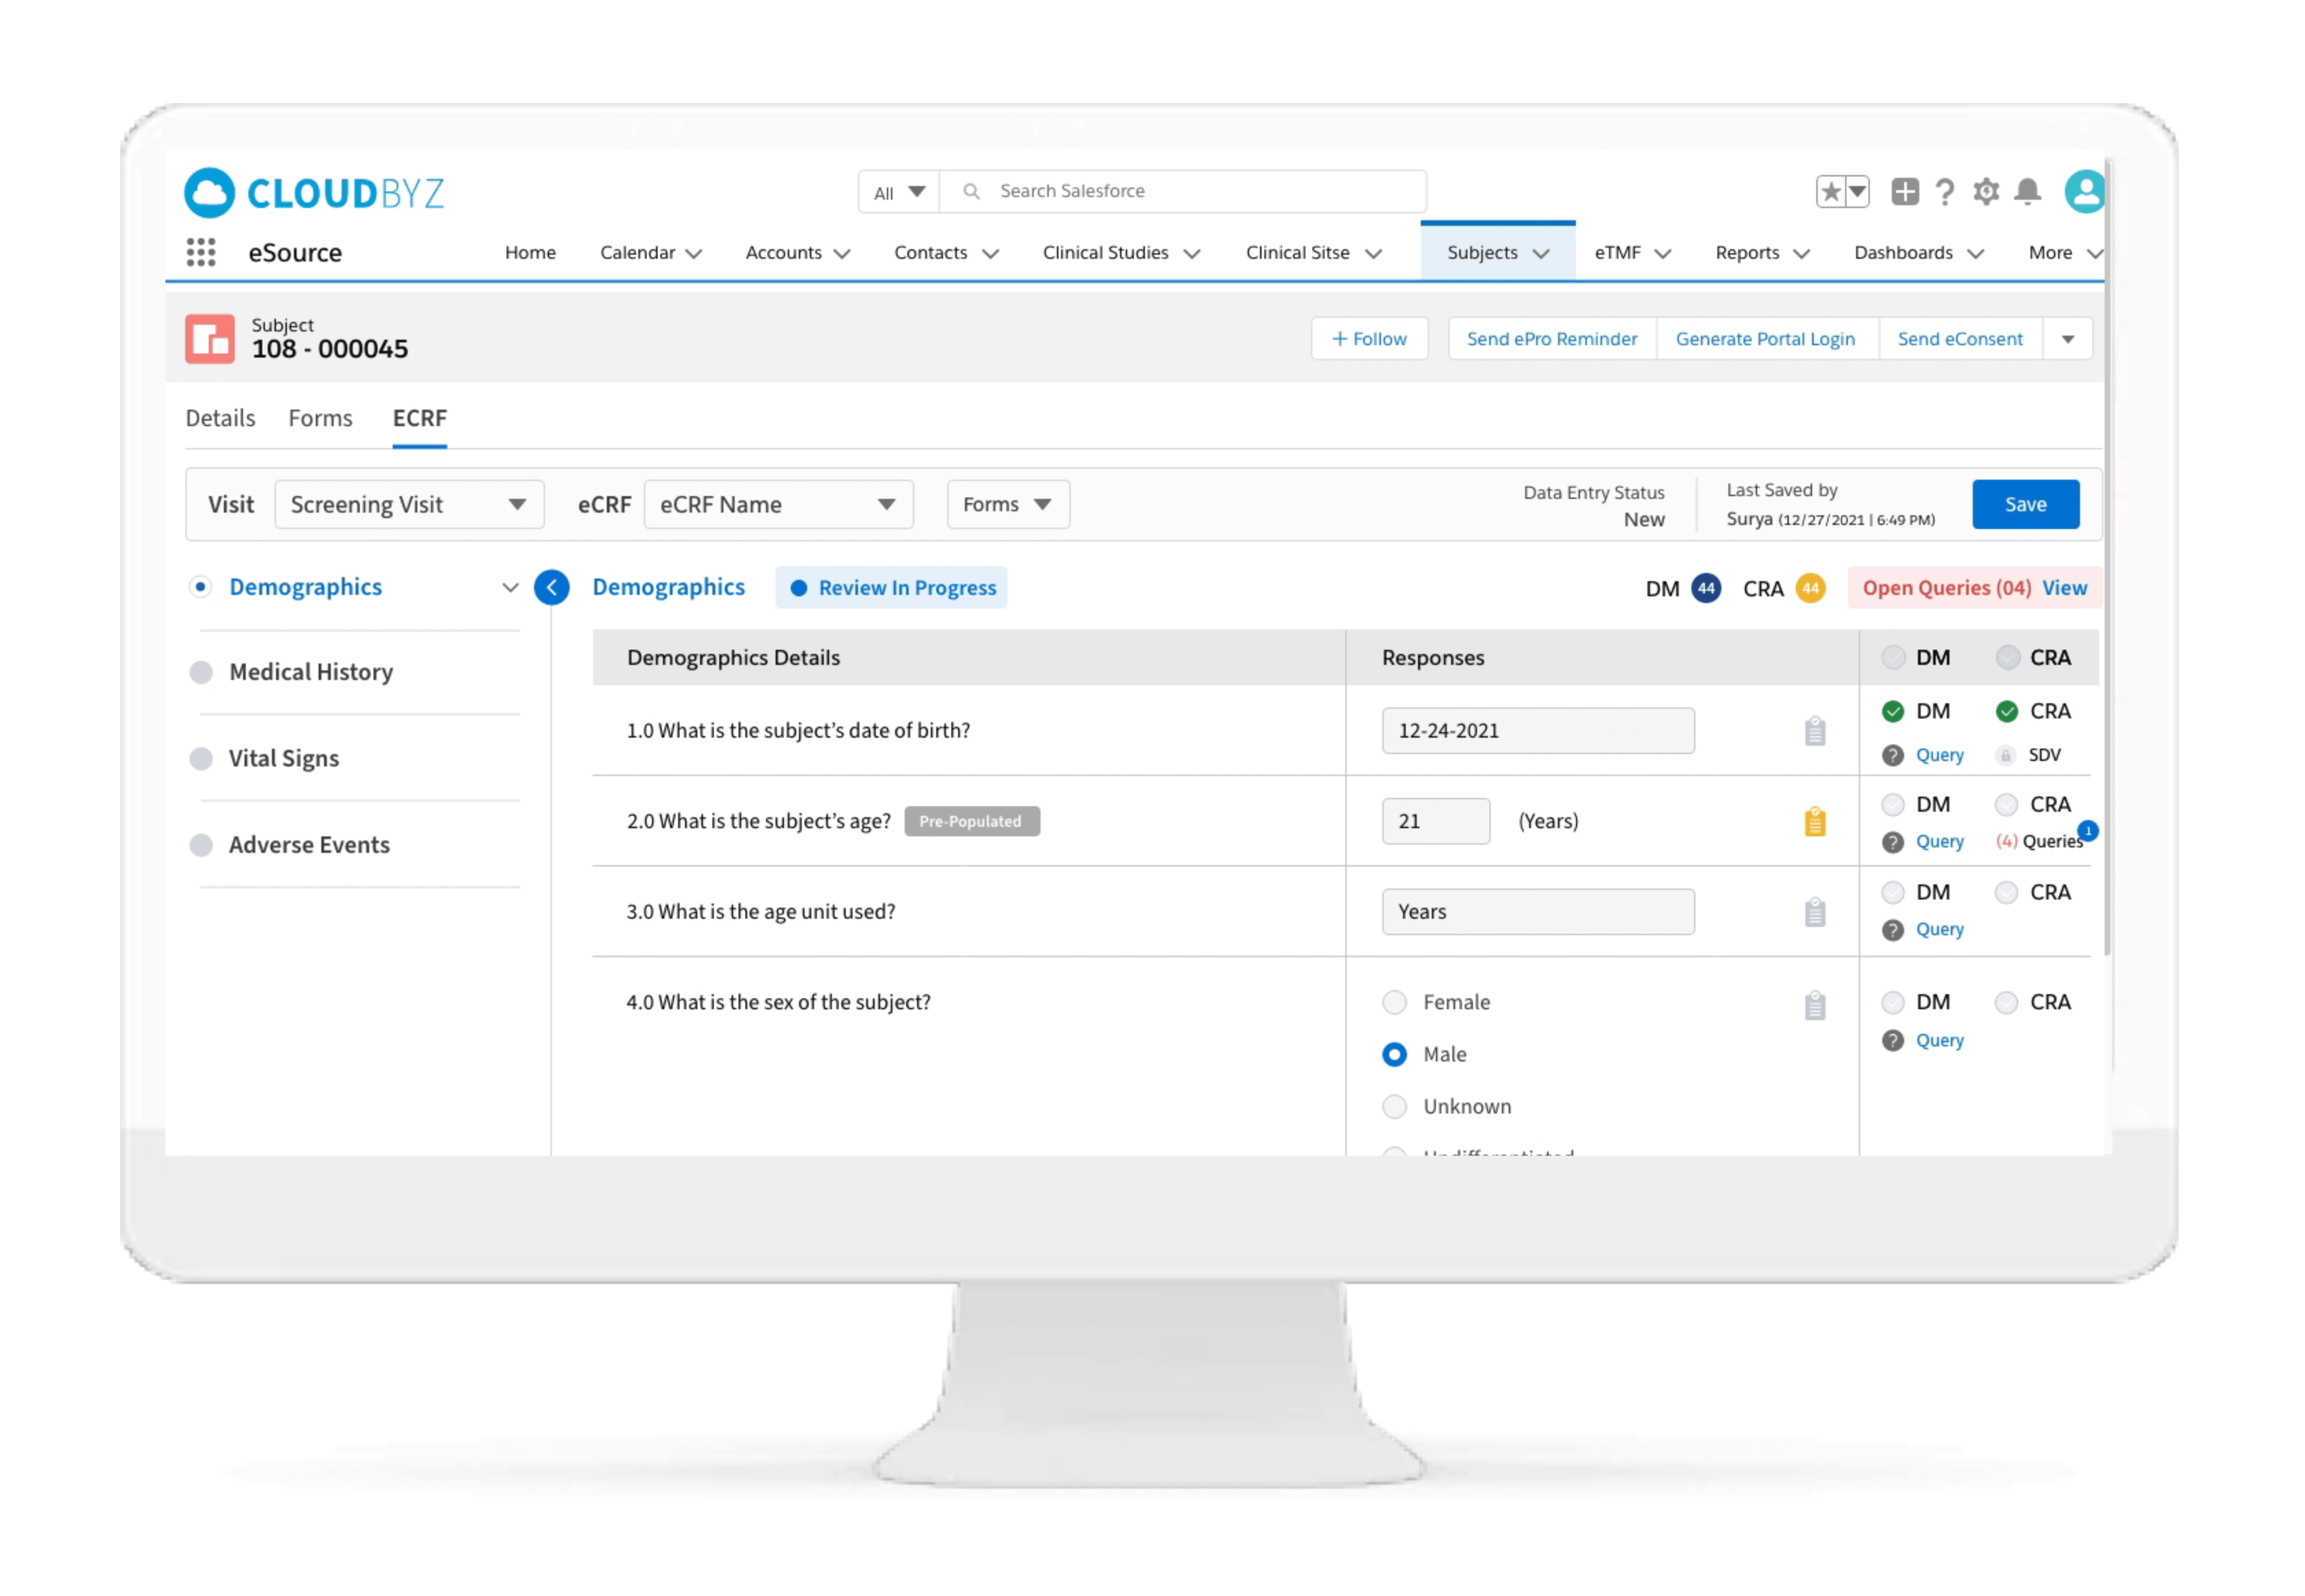
Task: Toggle the DM check for age question
Action: [1892, 804]
